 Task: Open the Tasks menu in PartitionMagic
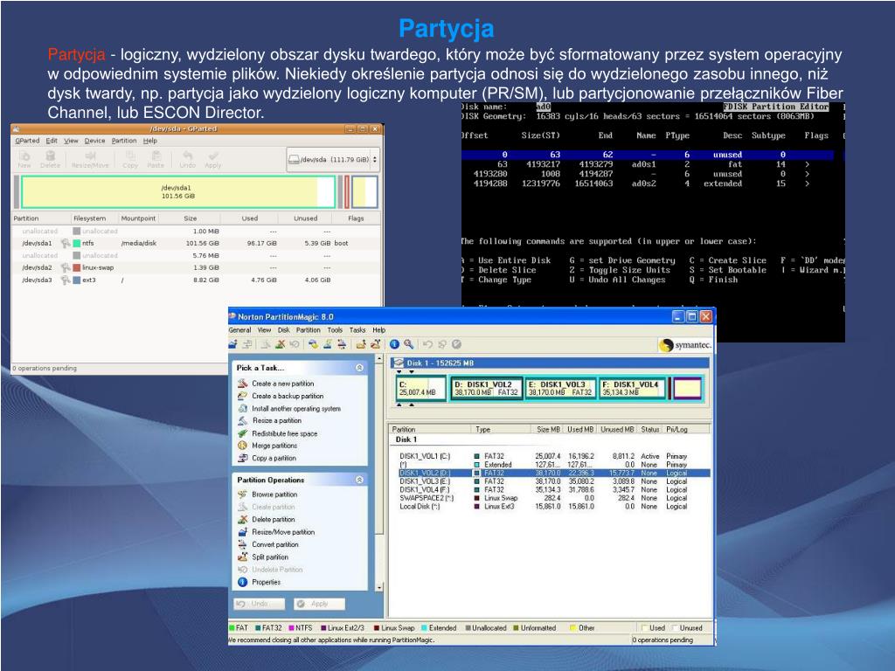pyautogui.click(x=357, y=329)
